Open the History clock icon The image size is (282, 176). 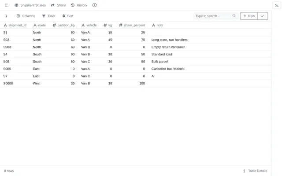click(x=73, y=5)
